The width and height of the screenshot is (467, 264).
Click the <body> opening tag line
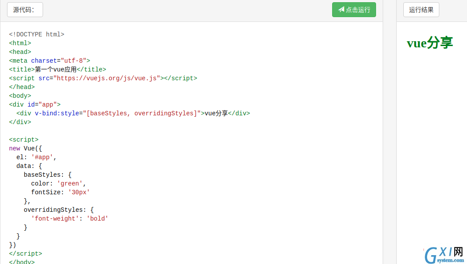point(20,96)
